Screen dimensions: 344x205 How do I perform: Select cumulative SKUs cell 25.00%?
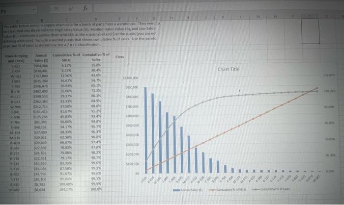(x=66, y=91)
